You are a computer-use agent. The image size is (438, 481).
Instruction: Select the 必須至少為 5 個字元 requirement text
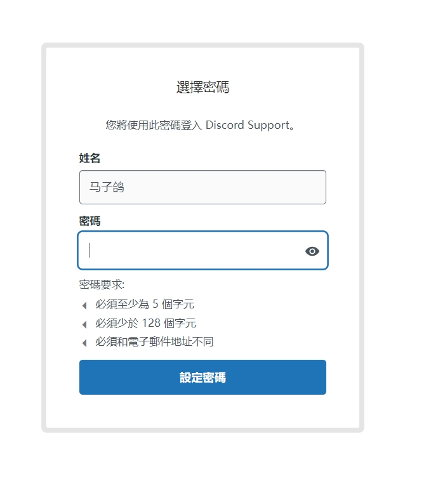tap(145, 305)
